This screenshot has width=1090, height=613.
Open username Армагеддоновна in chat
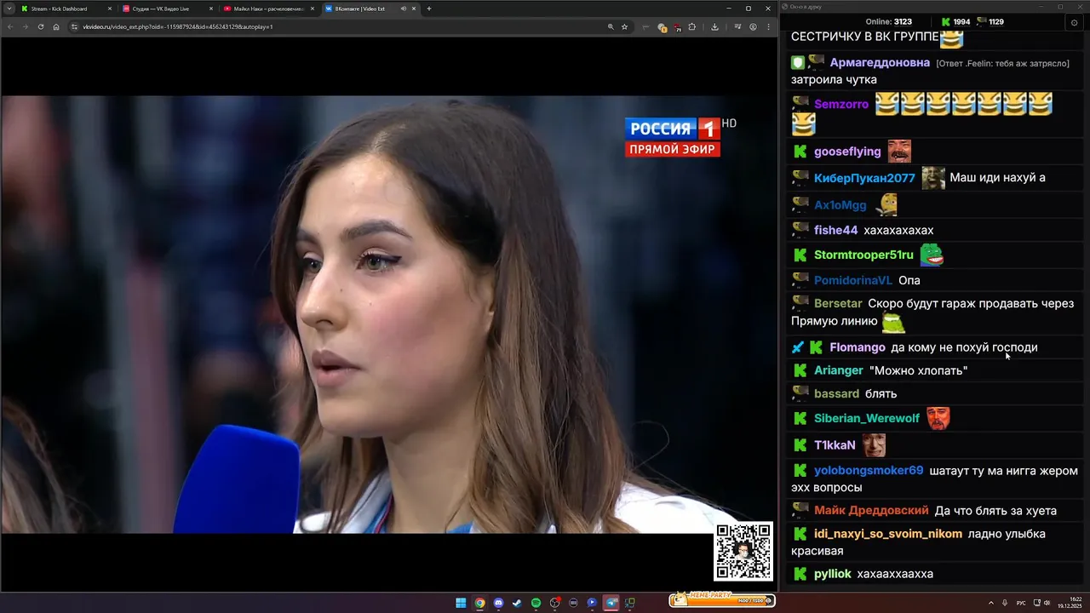[880, 63]
